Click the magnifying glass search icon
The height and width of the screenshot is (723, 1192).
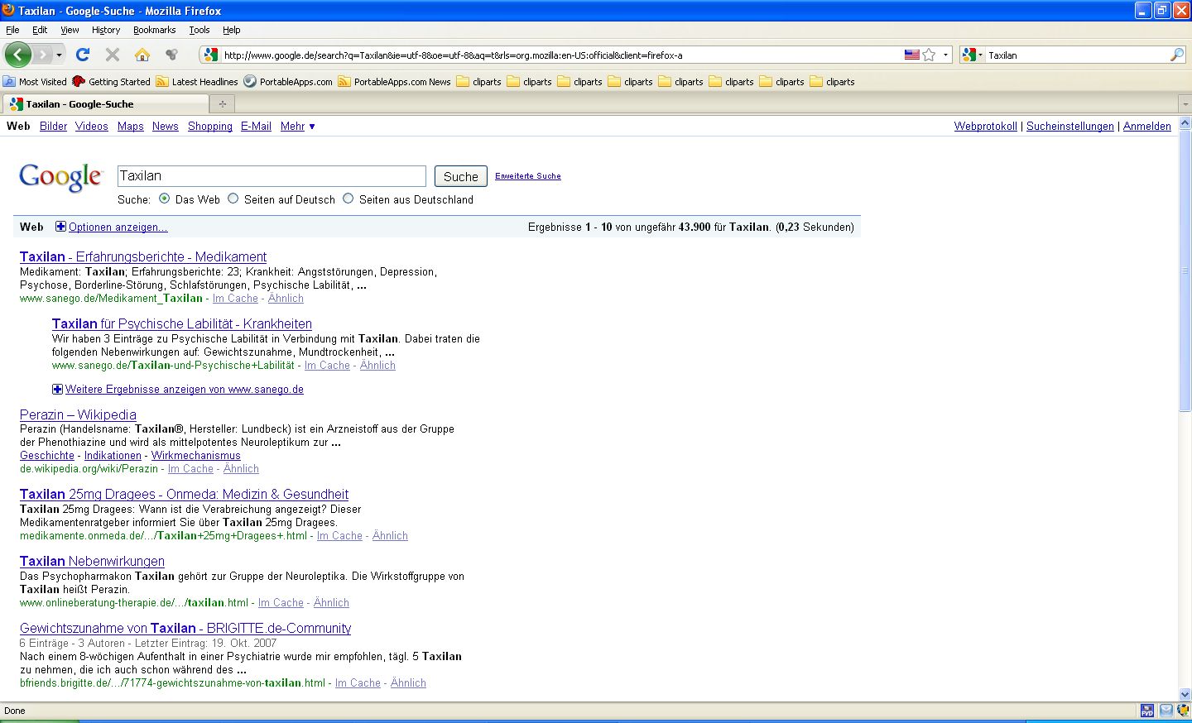[1176, 55]
